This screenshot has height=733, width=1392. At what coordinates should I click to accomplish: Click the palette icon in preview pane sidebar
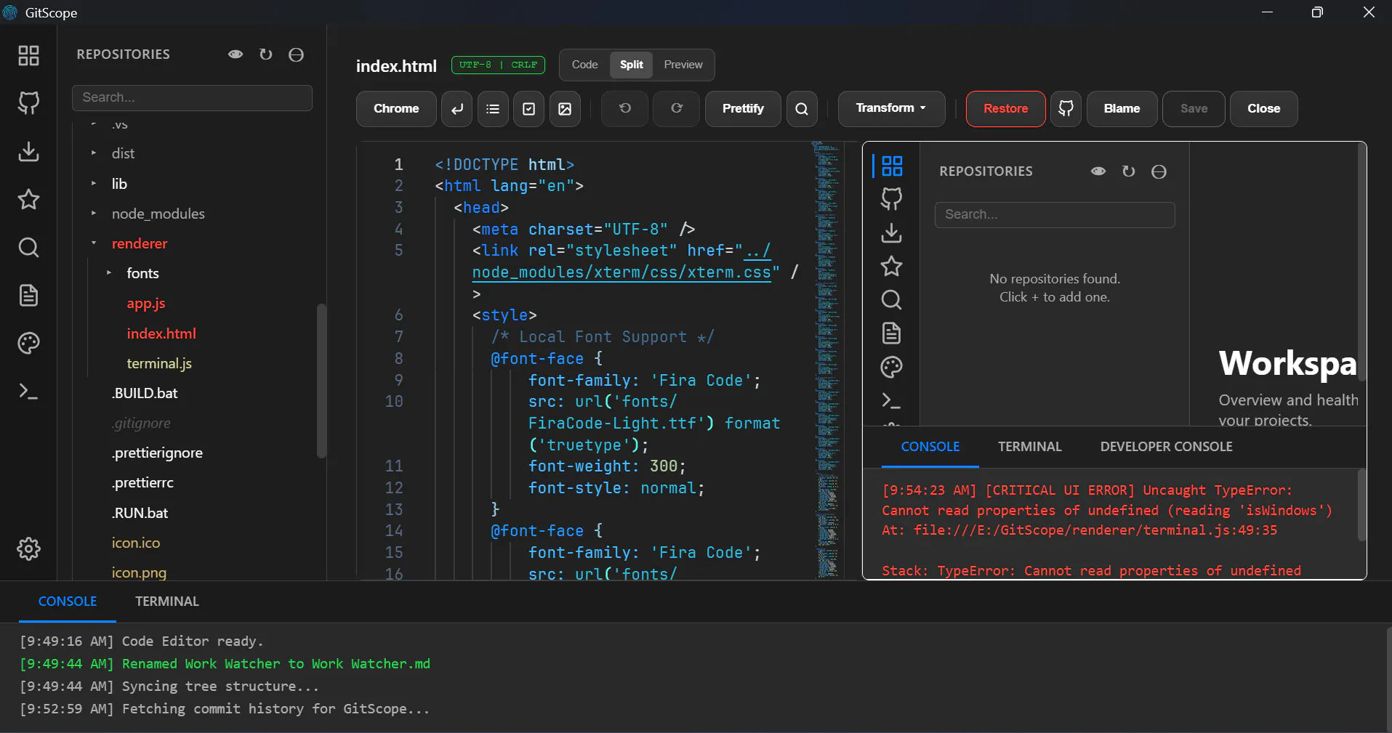point(892,367)
